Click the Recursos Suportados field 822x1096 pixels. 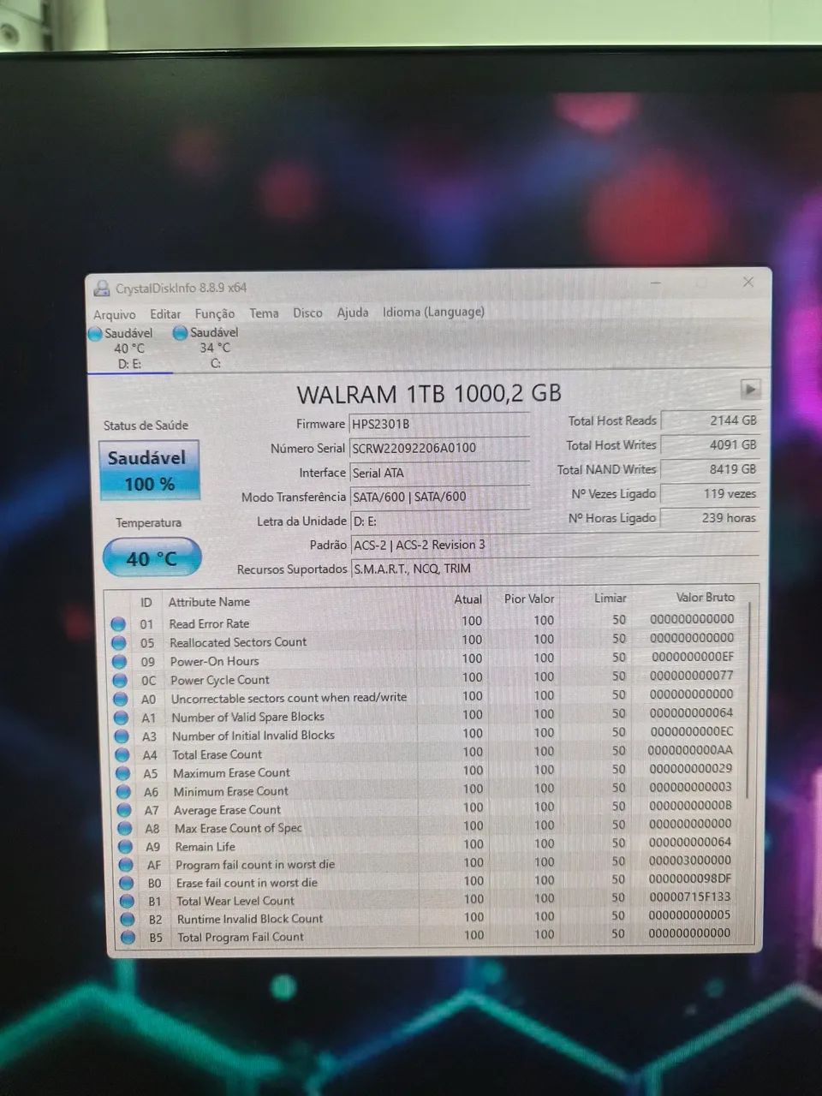[x=555, y=569]
